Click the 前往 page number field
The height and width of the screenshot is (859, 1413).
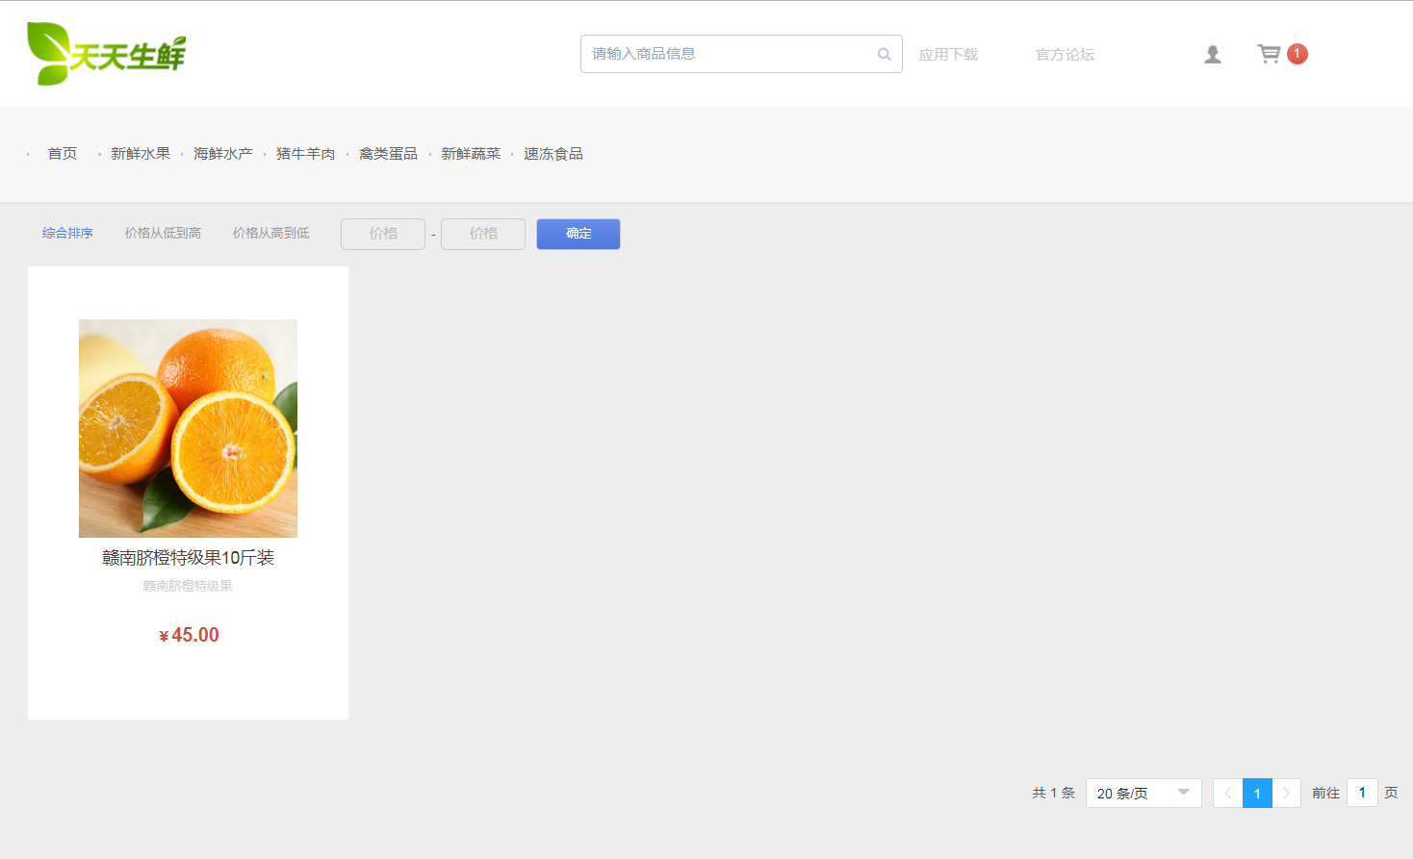tap(1362, 793)
